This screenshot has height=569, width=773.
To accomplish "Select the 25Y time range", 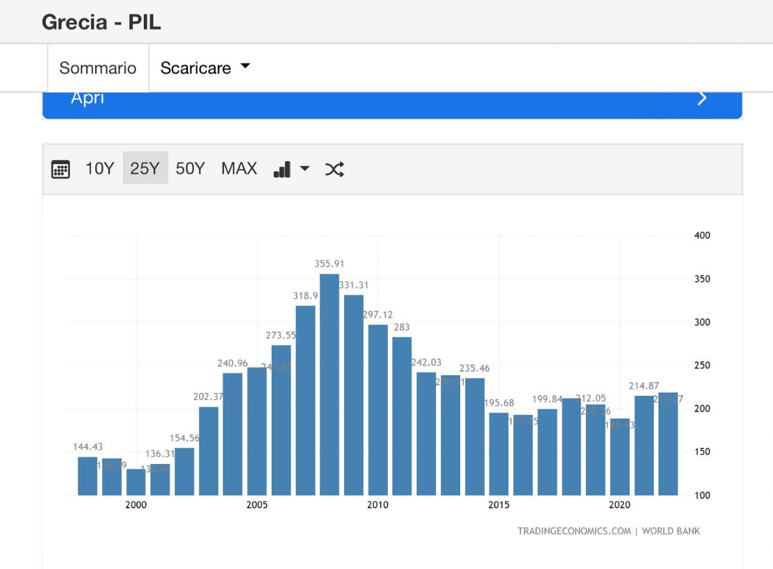I will pos(145,168).
